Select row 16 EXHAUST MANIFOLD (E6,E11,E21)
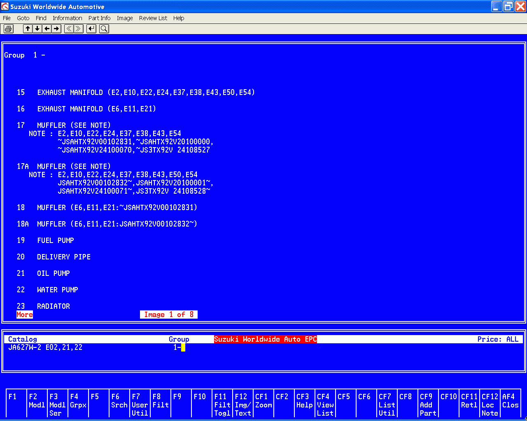The width and height of the screenshot is (527, 421). tap(86, 109)
